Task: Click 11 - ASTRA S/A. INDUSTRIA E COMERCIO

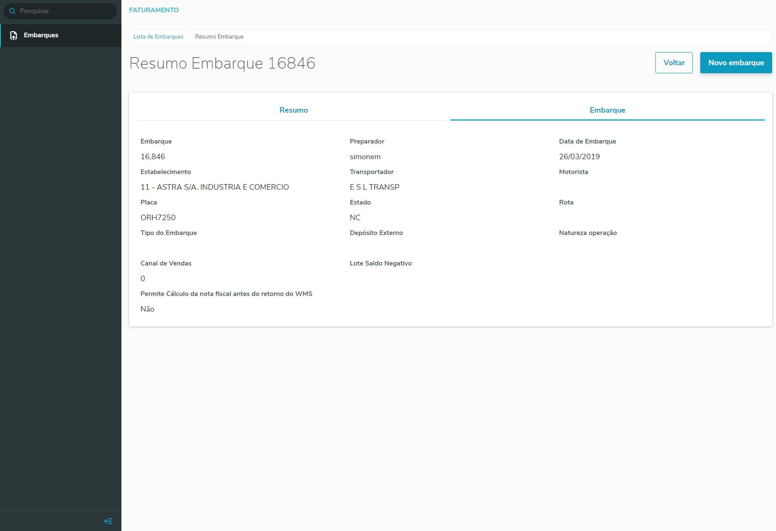Action: pyautogui.click(x=215, y=187)
